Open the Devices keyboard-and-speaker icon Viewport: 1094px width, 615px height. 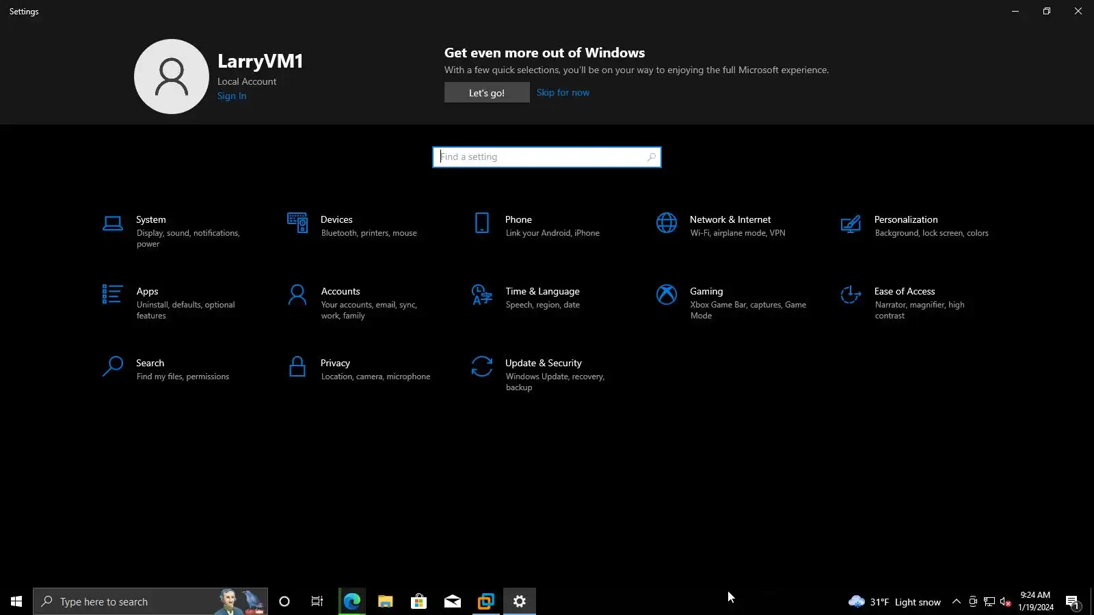[297, 223]
